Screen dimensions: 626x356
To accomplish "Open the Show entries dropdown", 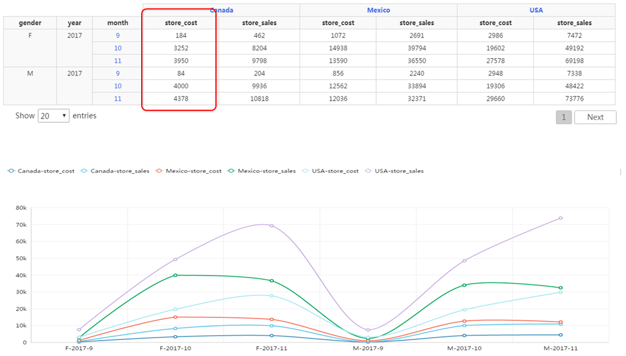I will click(53, 116).
